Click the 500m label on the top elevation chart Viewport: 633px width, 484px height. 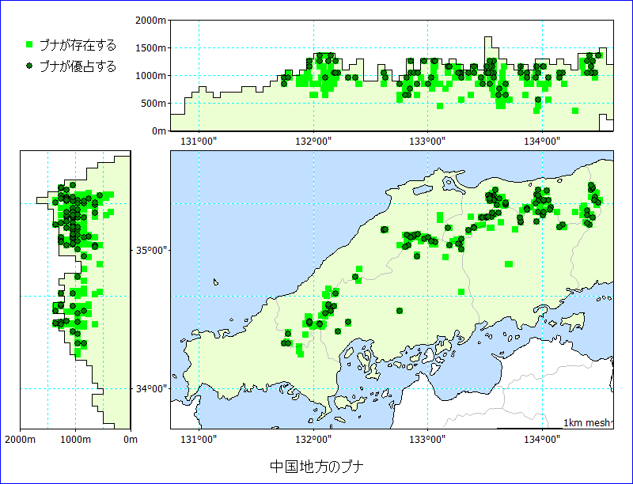tap(151, 103)
